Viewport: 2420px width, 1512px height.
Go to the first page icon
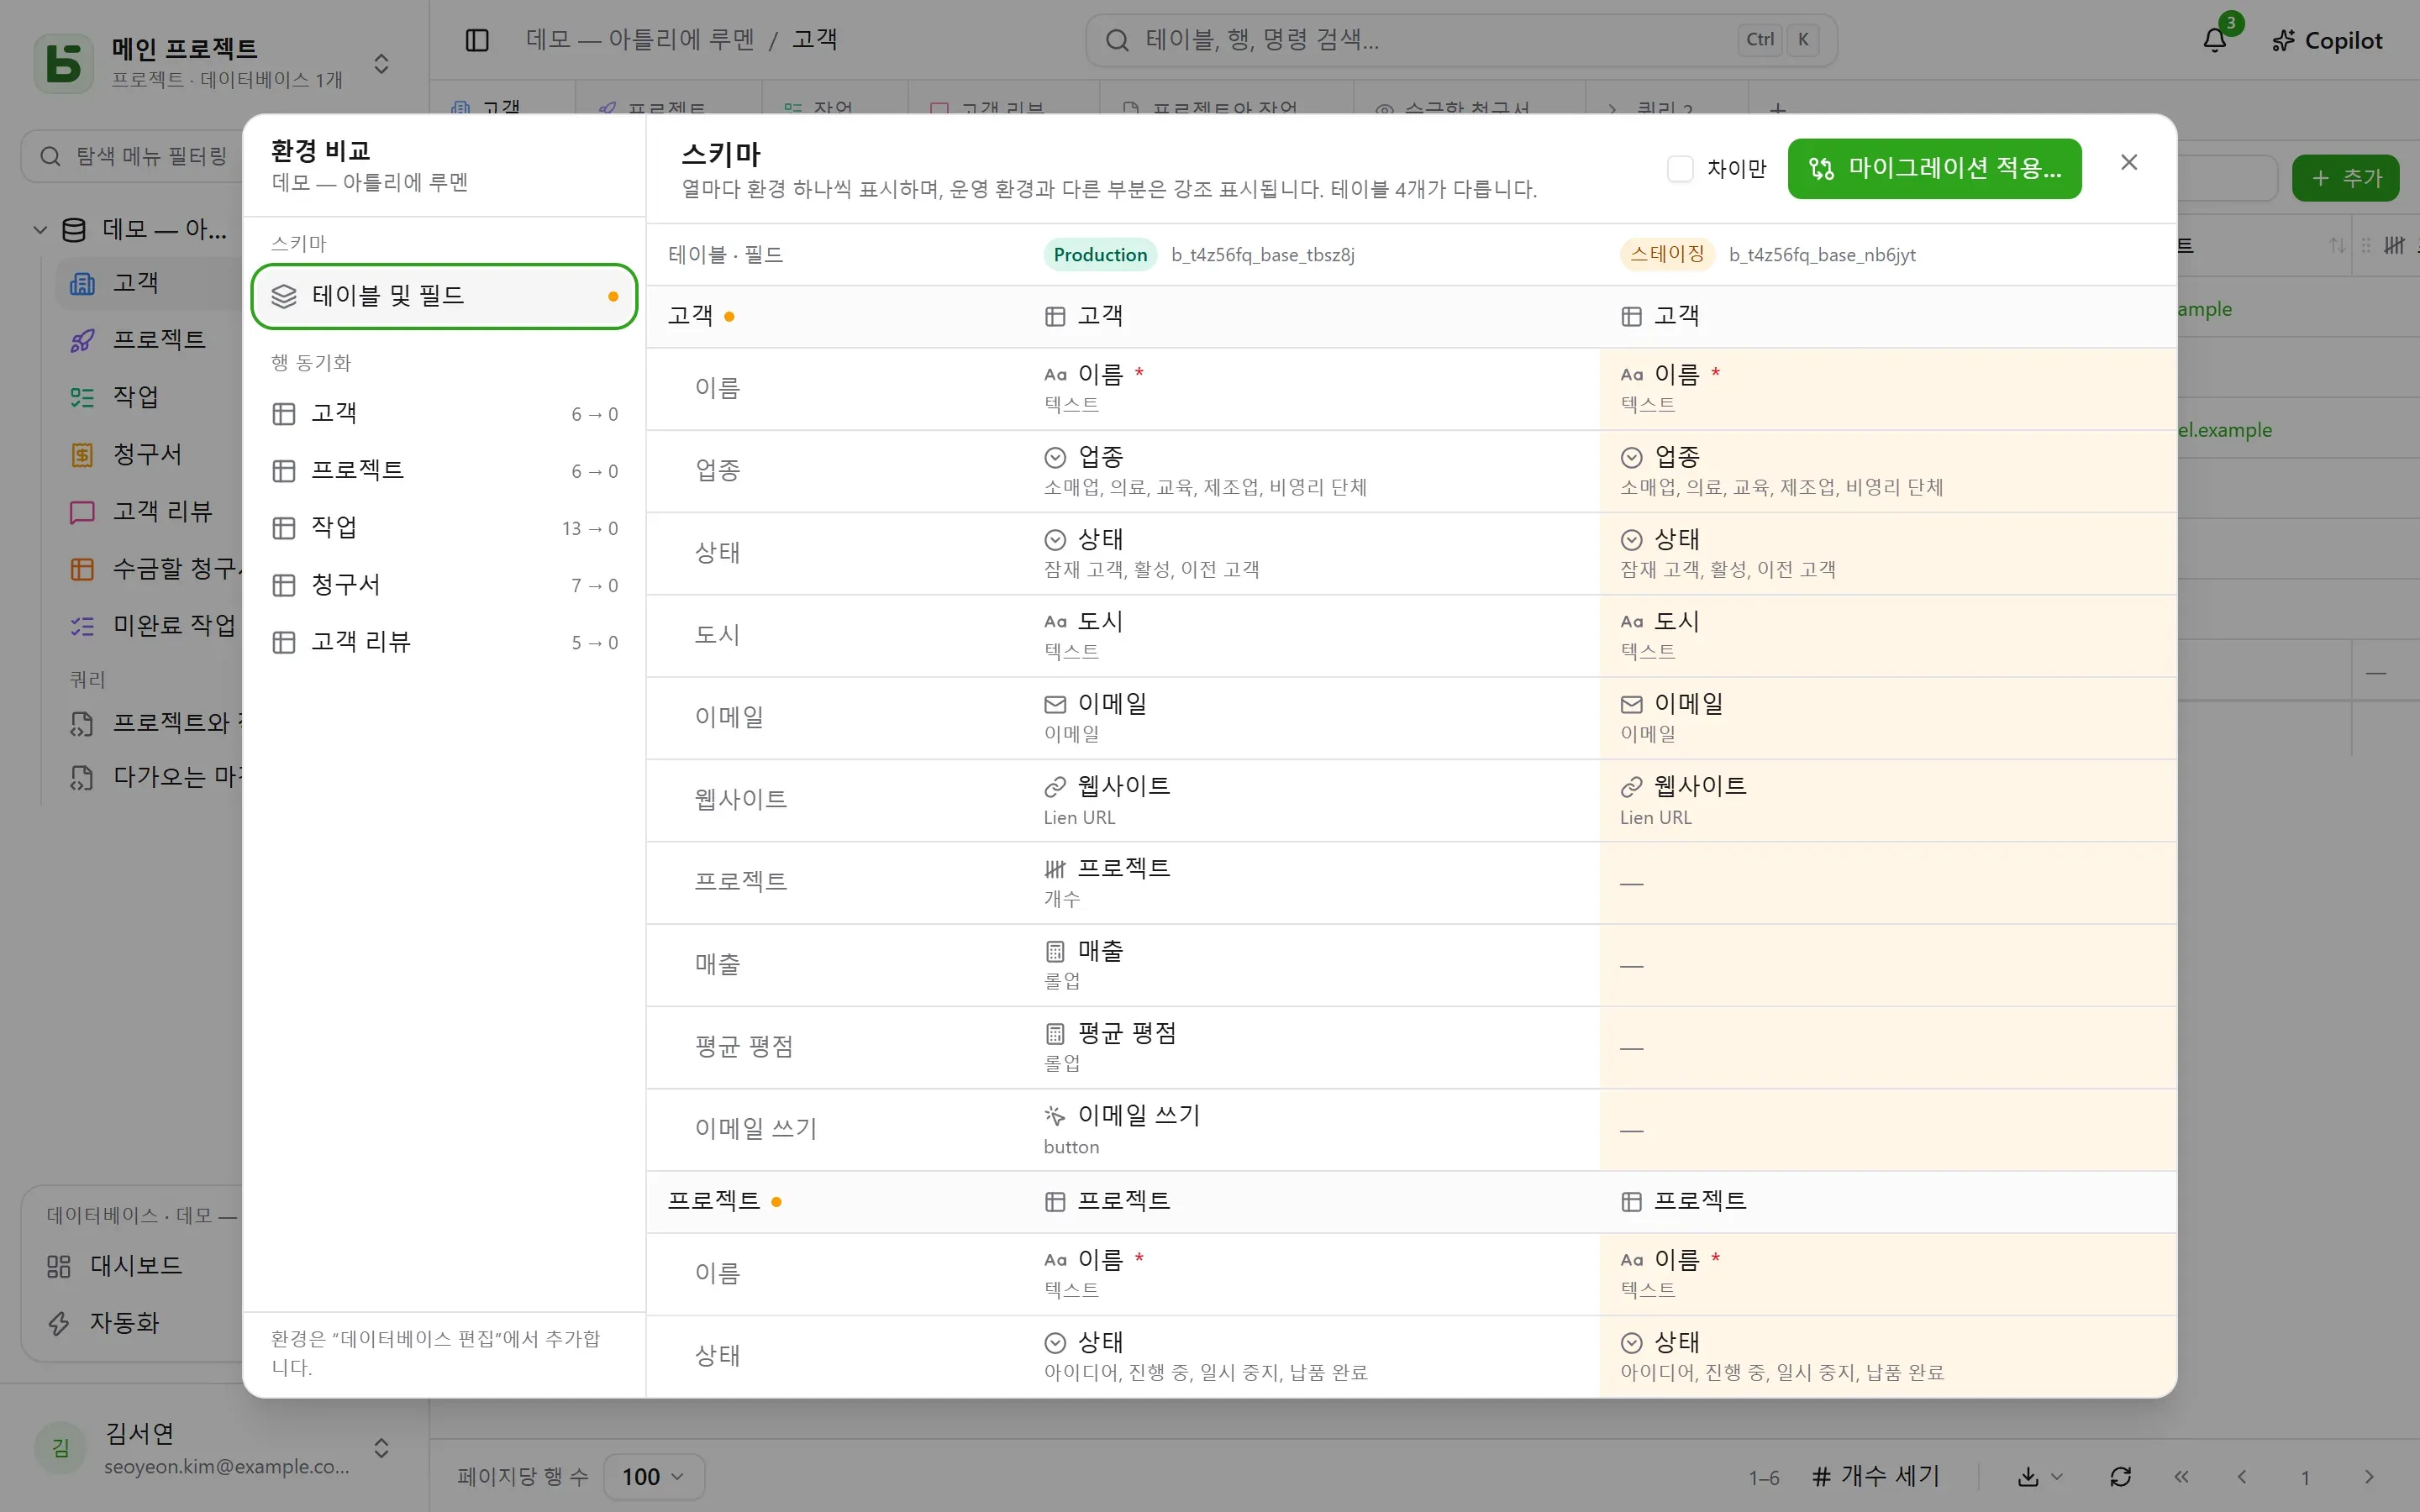point(2181,1476)
